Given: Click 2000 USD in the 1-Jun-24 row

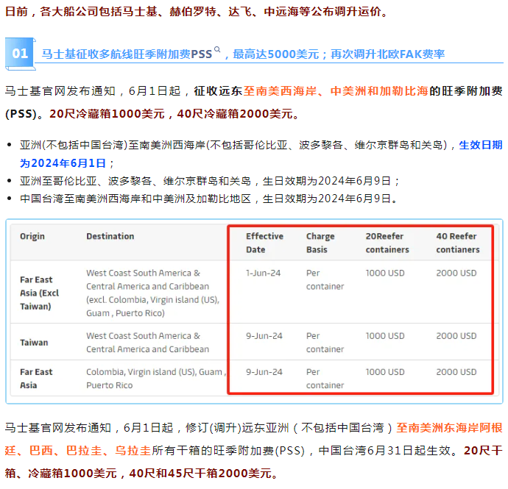Looking at the screenshot, I should coord(456,273).
